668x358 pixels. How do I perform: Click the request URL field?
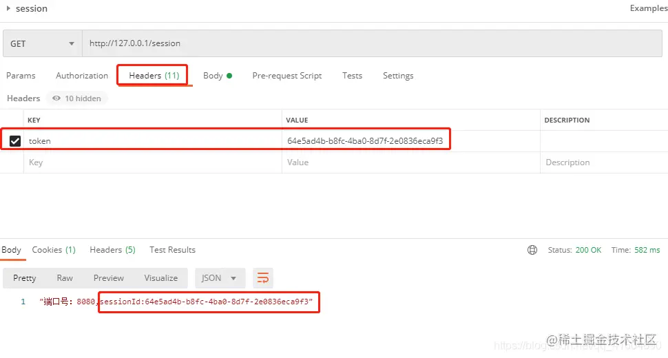(x=372, y=43)
